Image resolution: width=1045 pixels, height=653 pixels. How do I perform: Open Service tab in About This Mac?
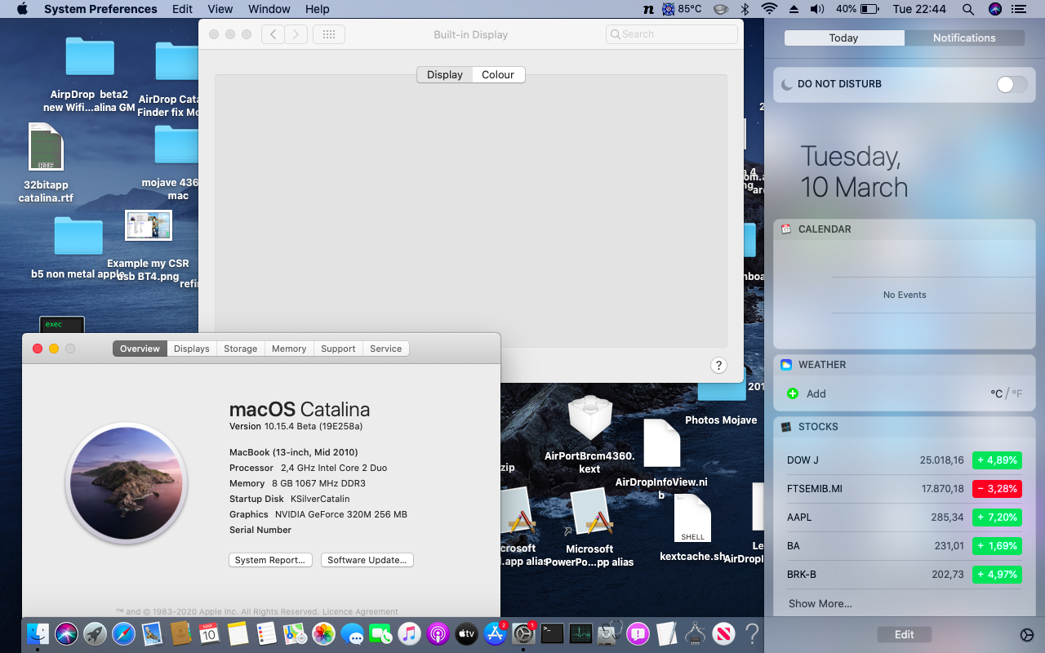[x=385, y=349]
